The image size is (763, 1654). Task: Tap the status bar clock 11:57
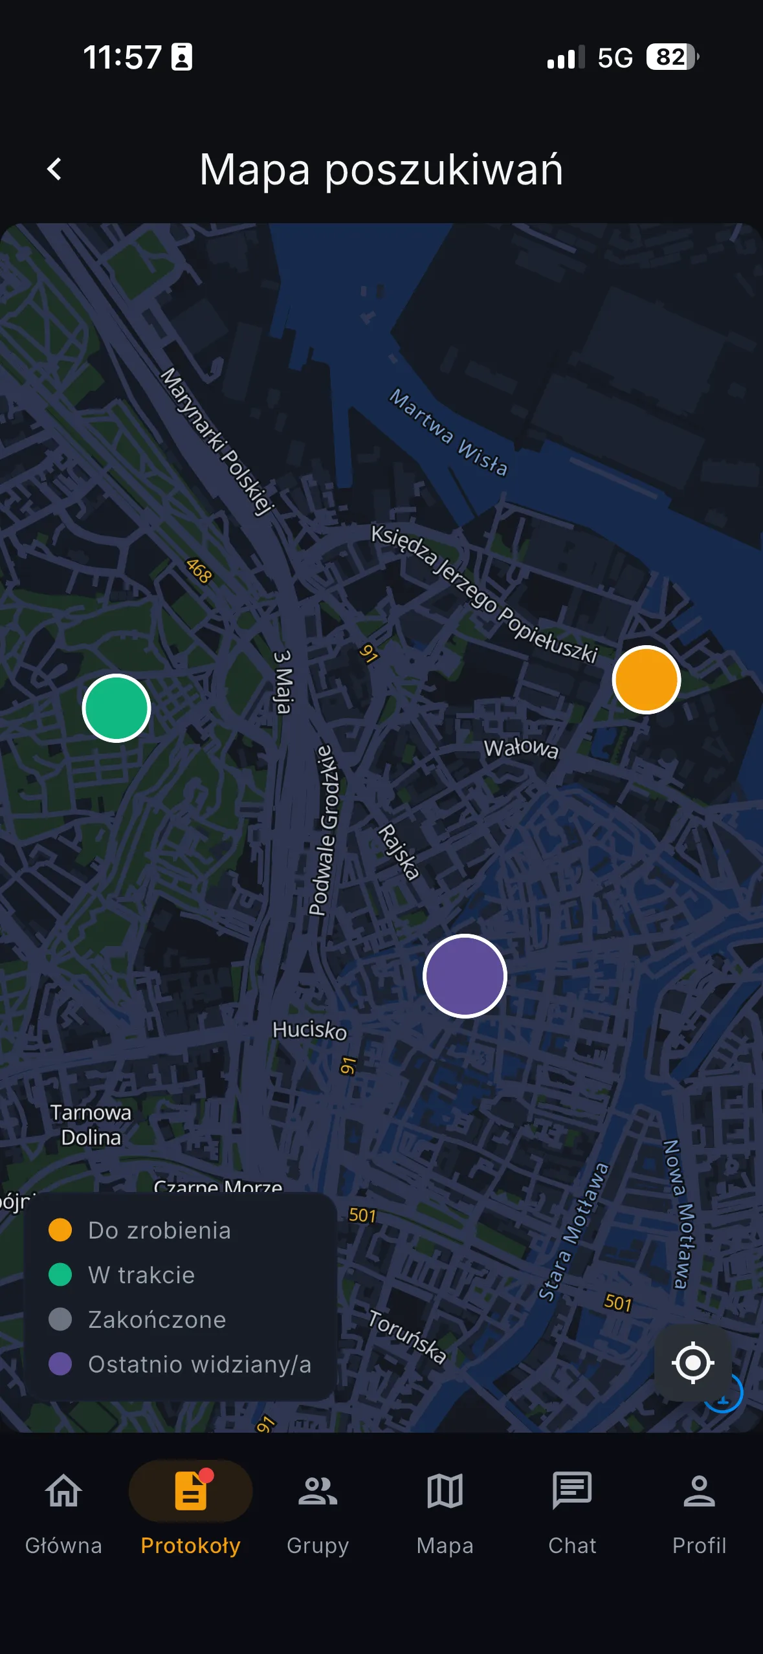tap(122, 57)
